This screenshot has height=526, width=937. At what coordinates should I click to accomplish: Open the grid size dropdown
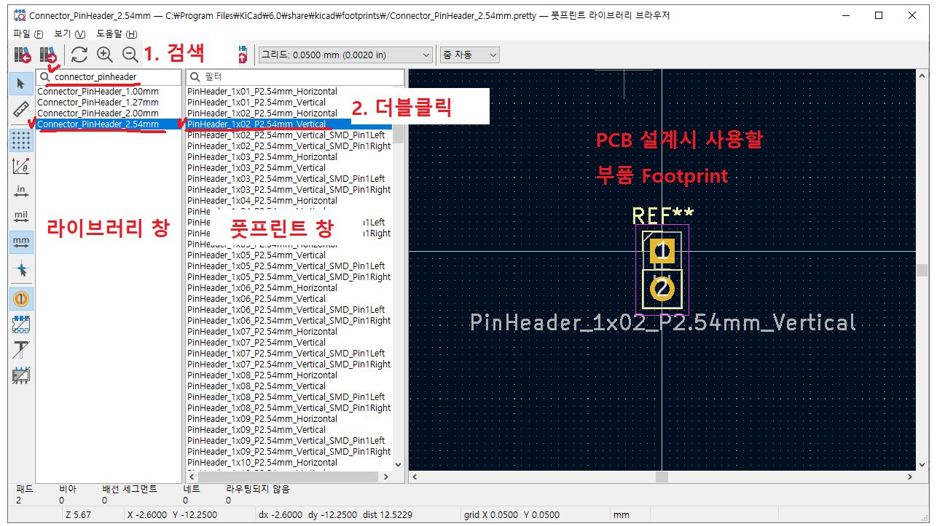[x=346, y=55]
